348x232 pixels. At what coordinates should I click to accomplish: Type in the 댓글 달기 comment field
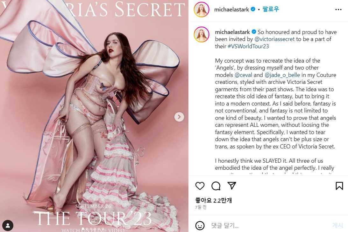tap(267, 226)
